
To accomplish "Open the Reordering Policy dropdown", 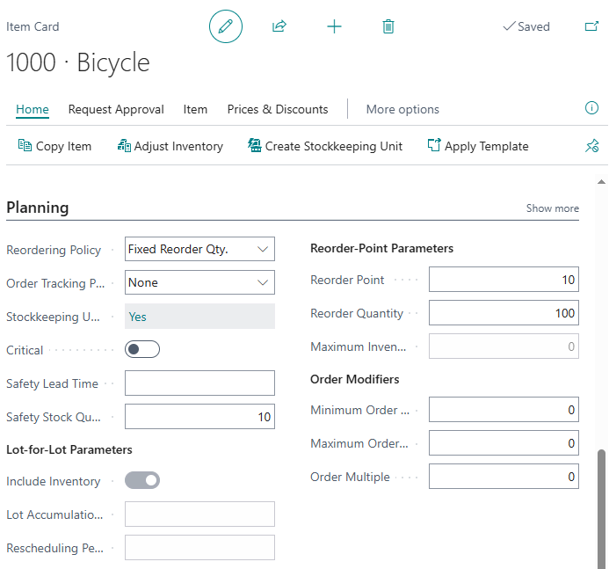I will pyautogui.click(x=200, y=250).
